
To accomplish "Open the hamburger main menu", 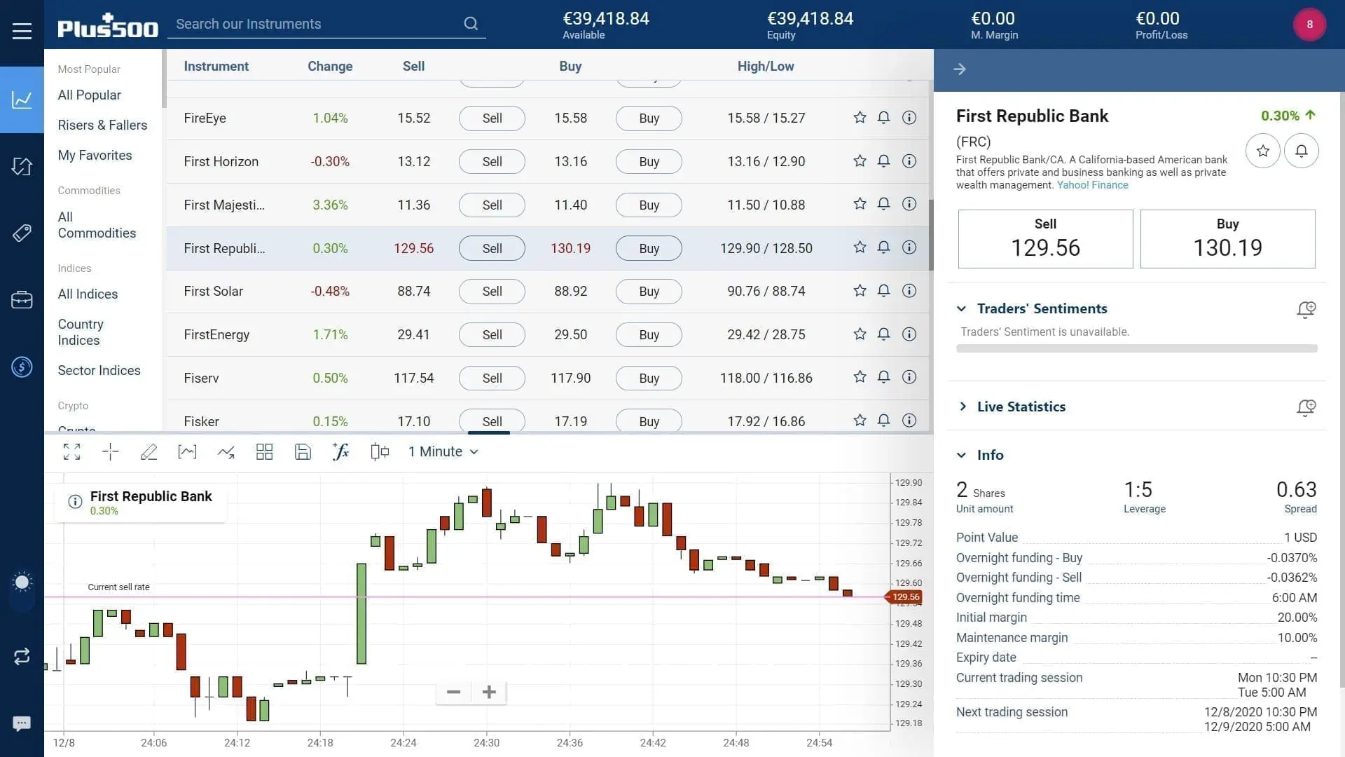I will click(x=22, y=31).
